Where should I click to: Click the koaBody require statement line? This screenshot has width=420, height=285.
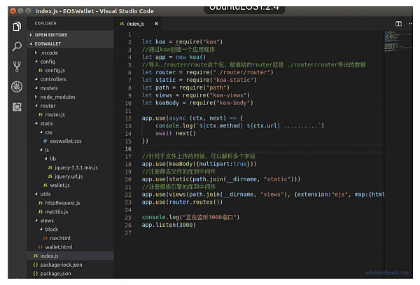point(197,103)
